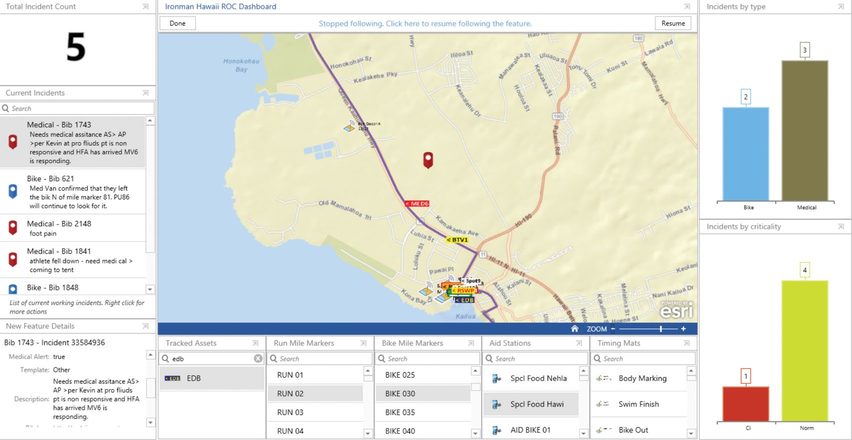Maximize the Incidents by type panel

coord(840,7)
